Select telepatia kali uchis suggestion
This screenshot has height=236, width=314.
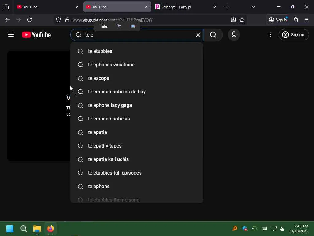pyautogui.click(x=136, y=159)
